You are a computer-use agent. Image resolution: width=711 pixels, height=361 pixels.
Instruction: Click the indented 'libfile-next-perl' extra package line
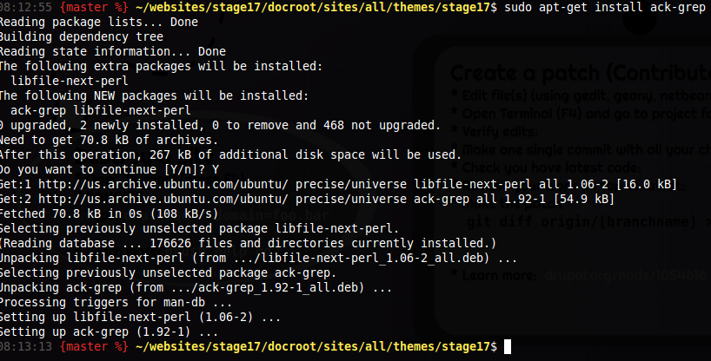[70, 81]
